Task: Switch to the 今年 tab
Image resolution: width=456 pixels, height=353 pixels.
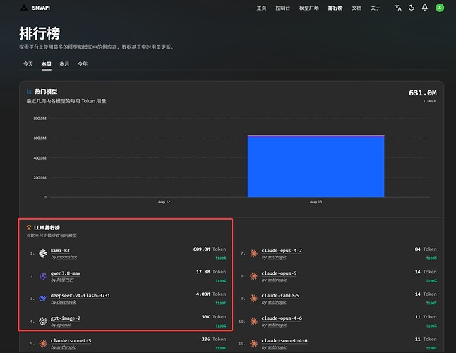Action: coord(83,64)
